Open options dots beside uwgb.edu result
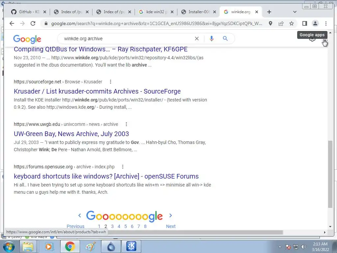Viewport: 337px width, 253px height. (x=126, y=124)
